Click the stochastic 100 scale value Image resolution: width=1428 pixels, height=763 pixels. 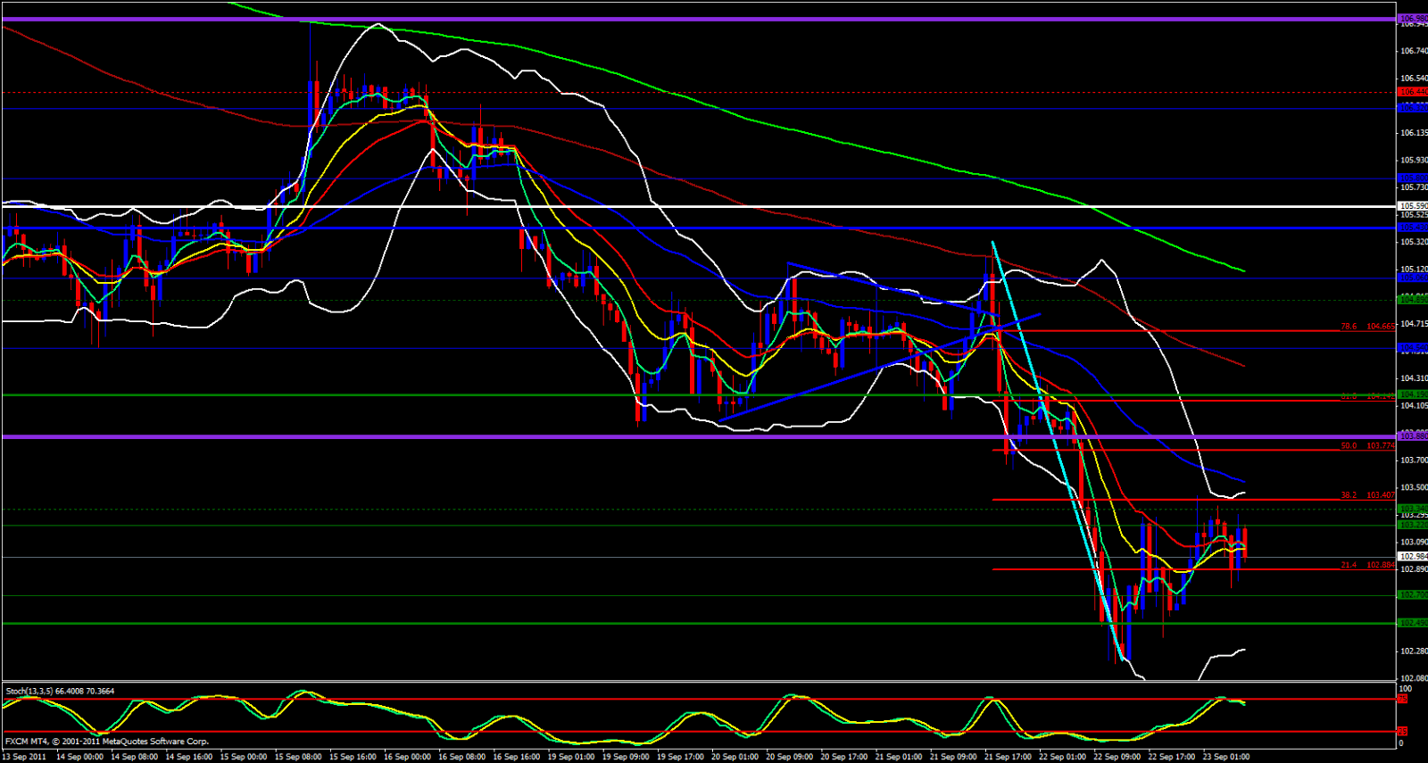[1405, 689]
